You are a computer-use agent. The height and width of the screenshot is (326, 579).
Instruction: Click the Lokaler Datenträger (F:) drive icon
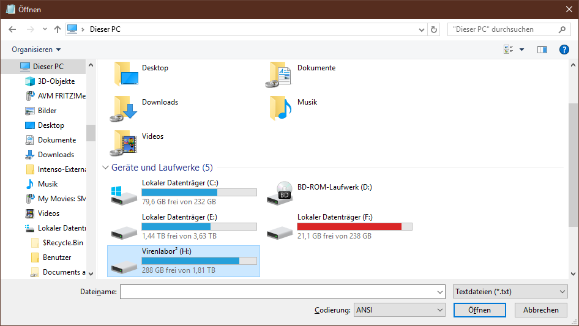pos(280,232)
